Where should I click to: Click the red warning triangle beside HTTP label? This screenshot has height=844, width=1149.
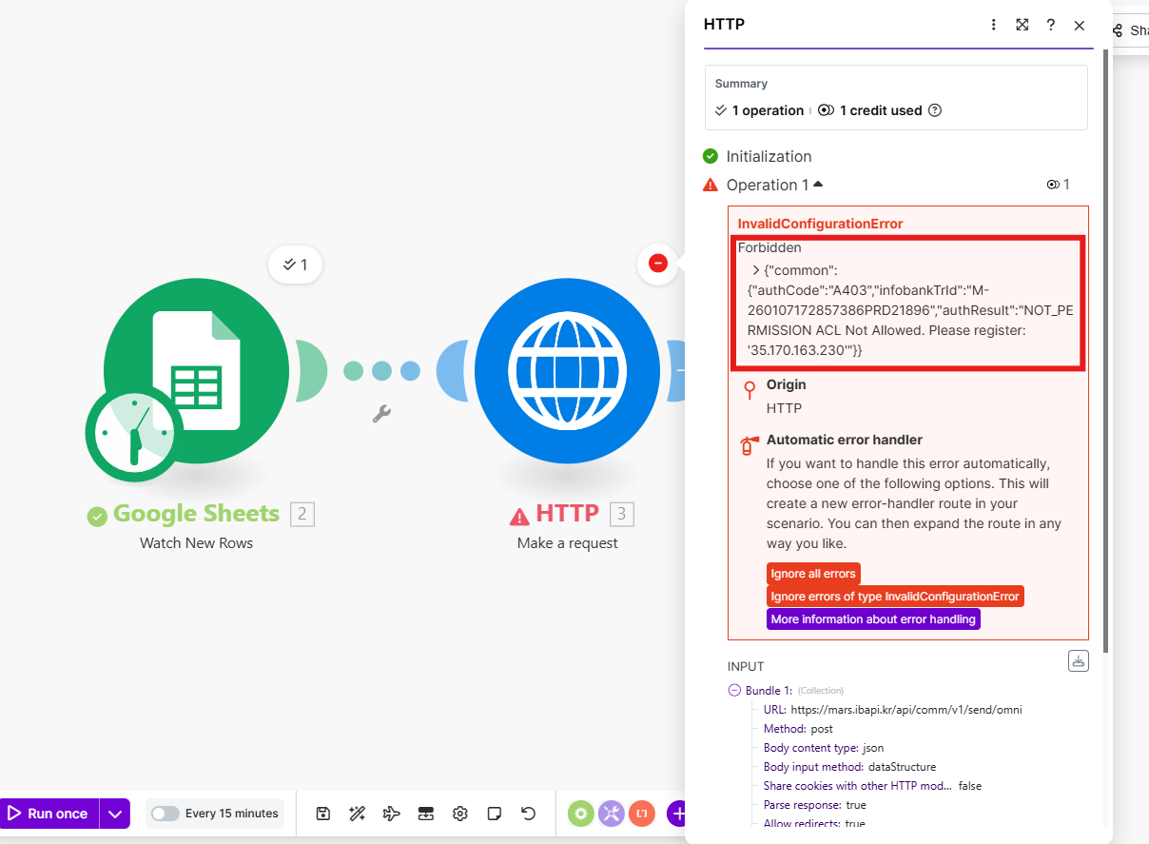519,517
